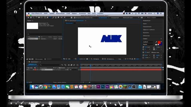Image resolution: width=191 pixels, height=107 pixels.
Task: Select the Hand tool
Action: [x=31, y=18]
